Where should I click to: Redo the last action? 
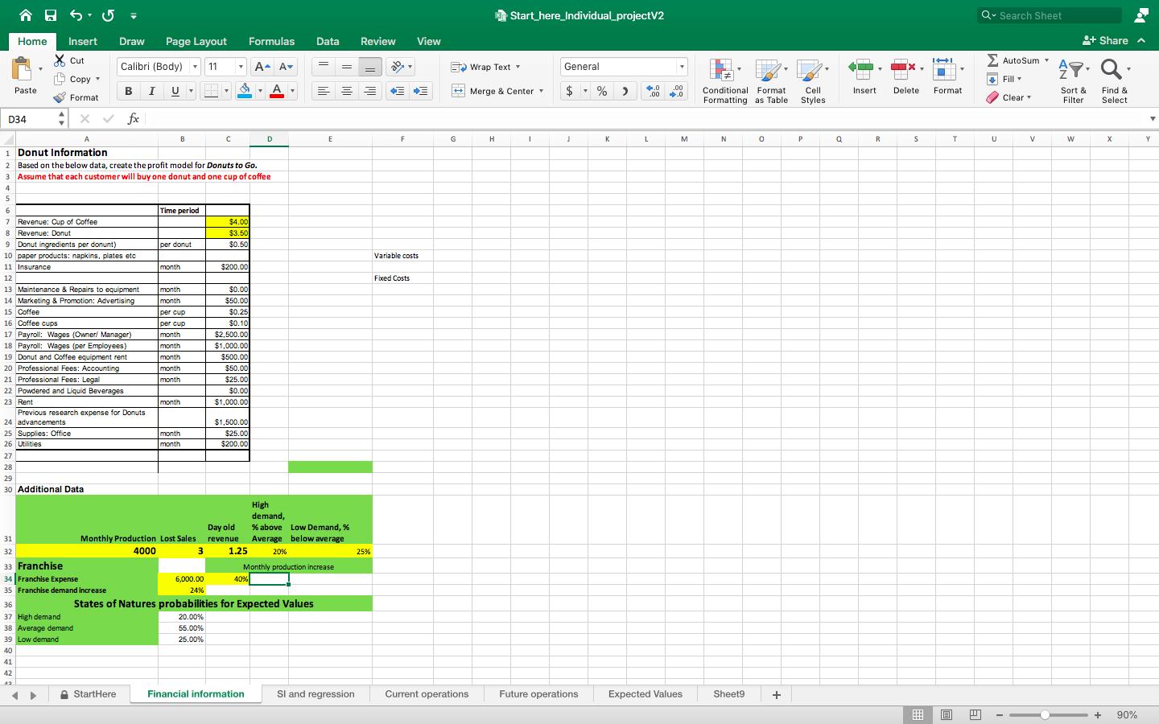(x=108, y=15)
